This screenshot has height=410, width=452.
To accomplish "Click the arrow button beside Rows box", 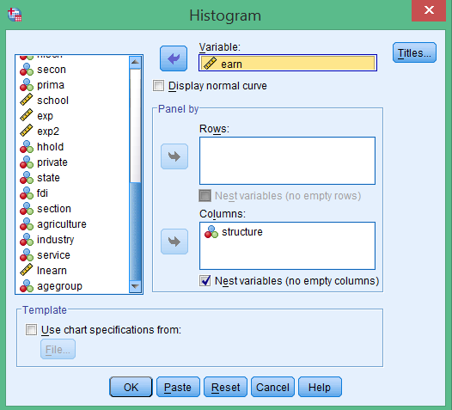I will click(x=174, y=156).
